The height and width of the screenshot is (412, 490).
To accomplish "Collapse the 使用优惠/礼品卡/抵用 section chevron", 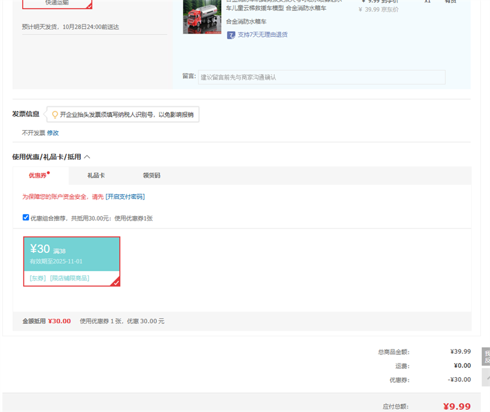I will click(x=87, y=157).
